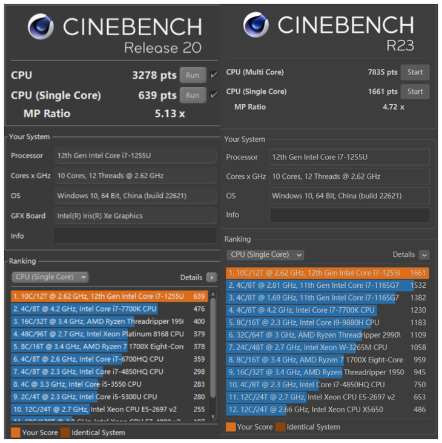
Task: Select R20 ranking row i7-7700K scoring 476
Action: point(110,309)
